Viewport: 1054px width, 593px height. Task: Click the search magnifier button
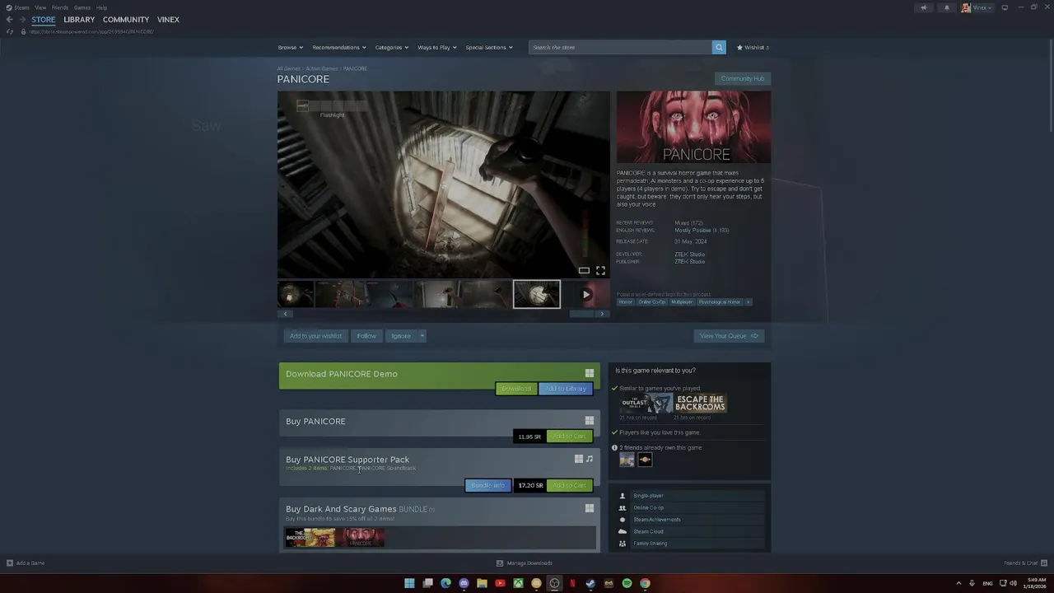pyautogui.click(x=719, y=47)
